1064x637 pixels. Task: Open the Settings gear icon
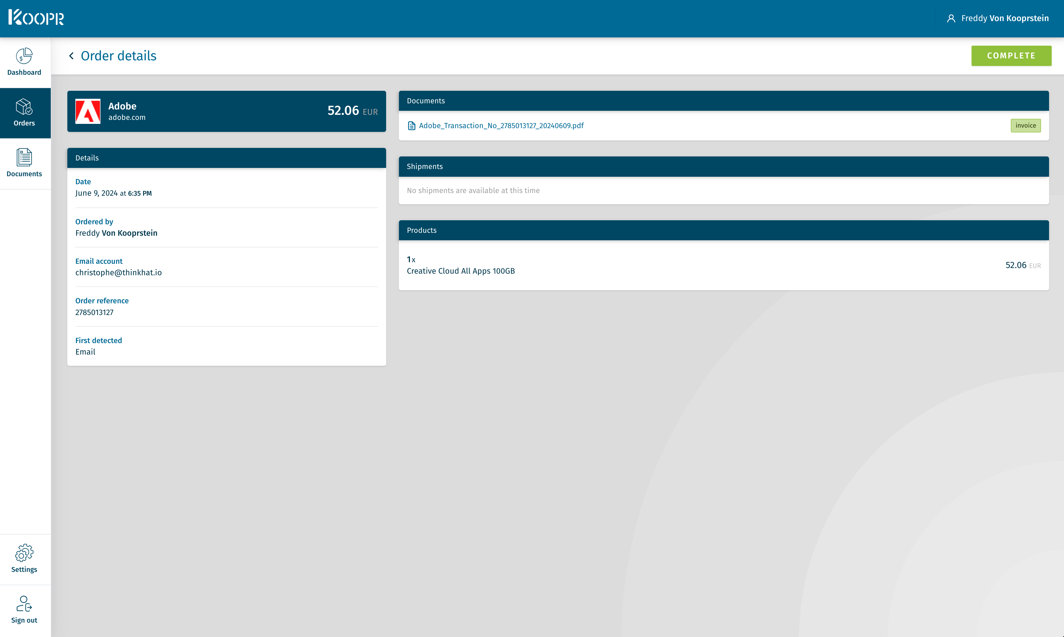(24, 553)
